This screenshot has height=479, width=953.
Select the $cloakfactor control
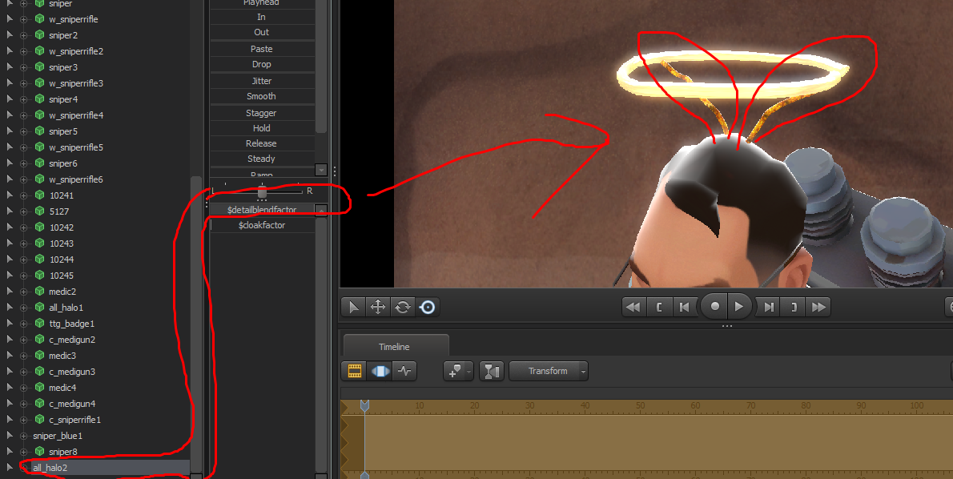point(262,225)
